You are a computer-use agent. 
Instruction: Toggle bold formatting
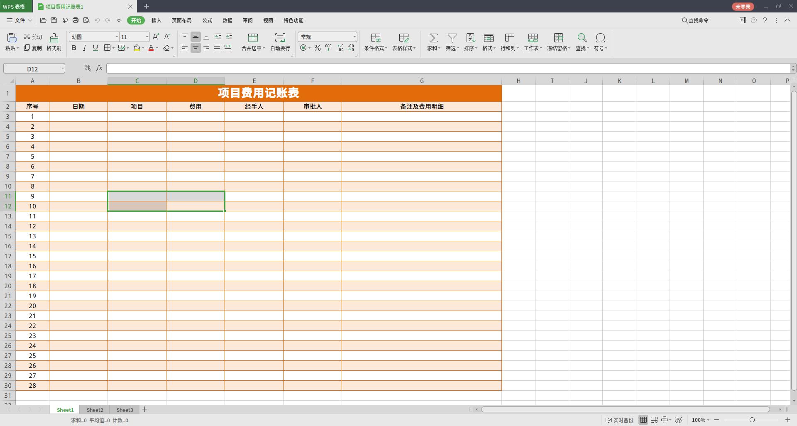pyautogui.click(x=73, y=48)
